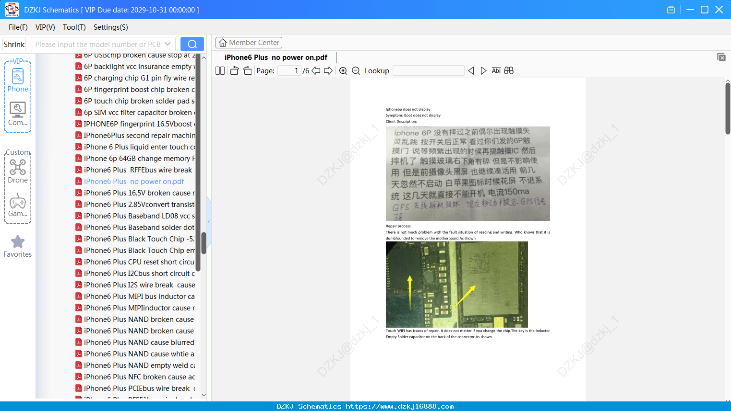Collapse the file list panel handle
The image size is (731, 411).
(209, 222)
